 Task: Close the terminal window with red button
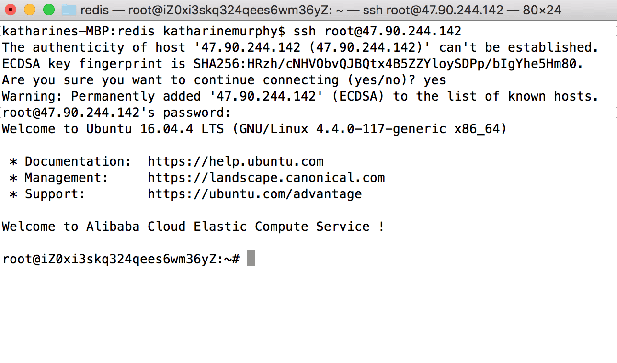click(11, 10)
